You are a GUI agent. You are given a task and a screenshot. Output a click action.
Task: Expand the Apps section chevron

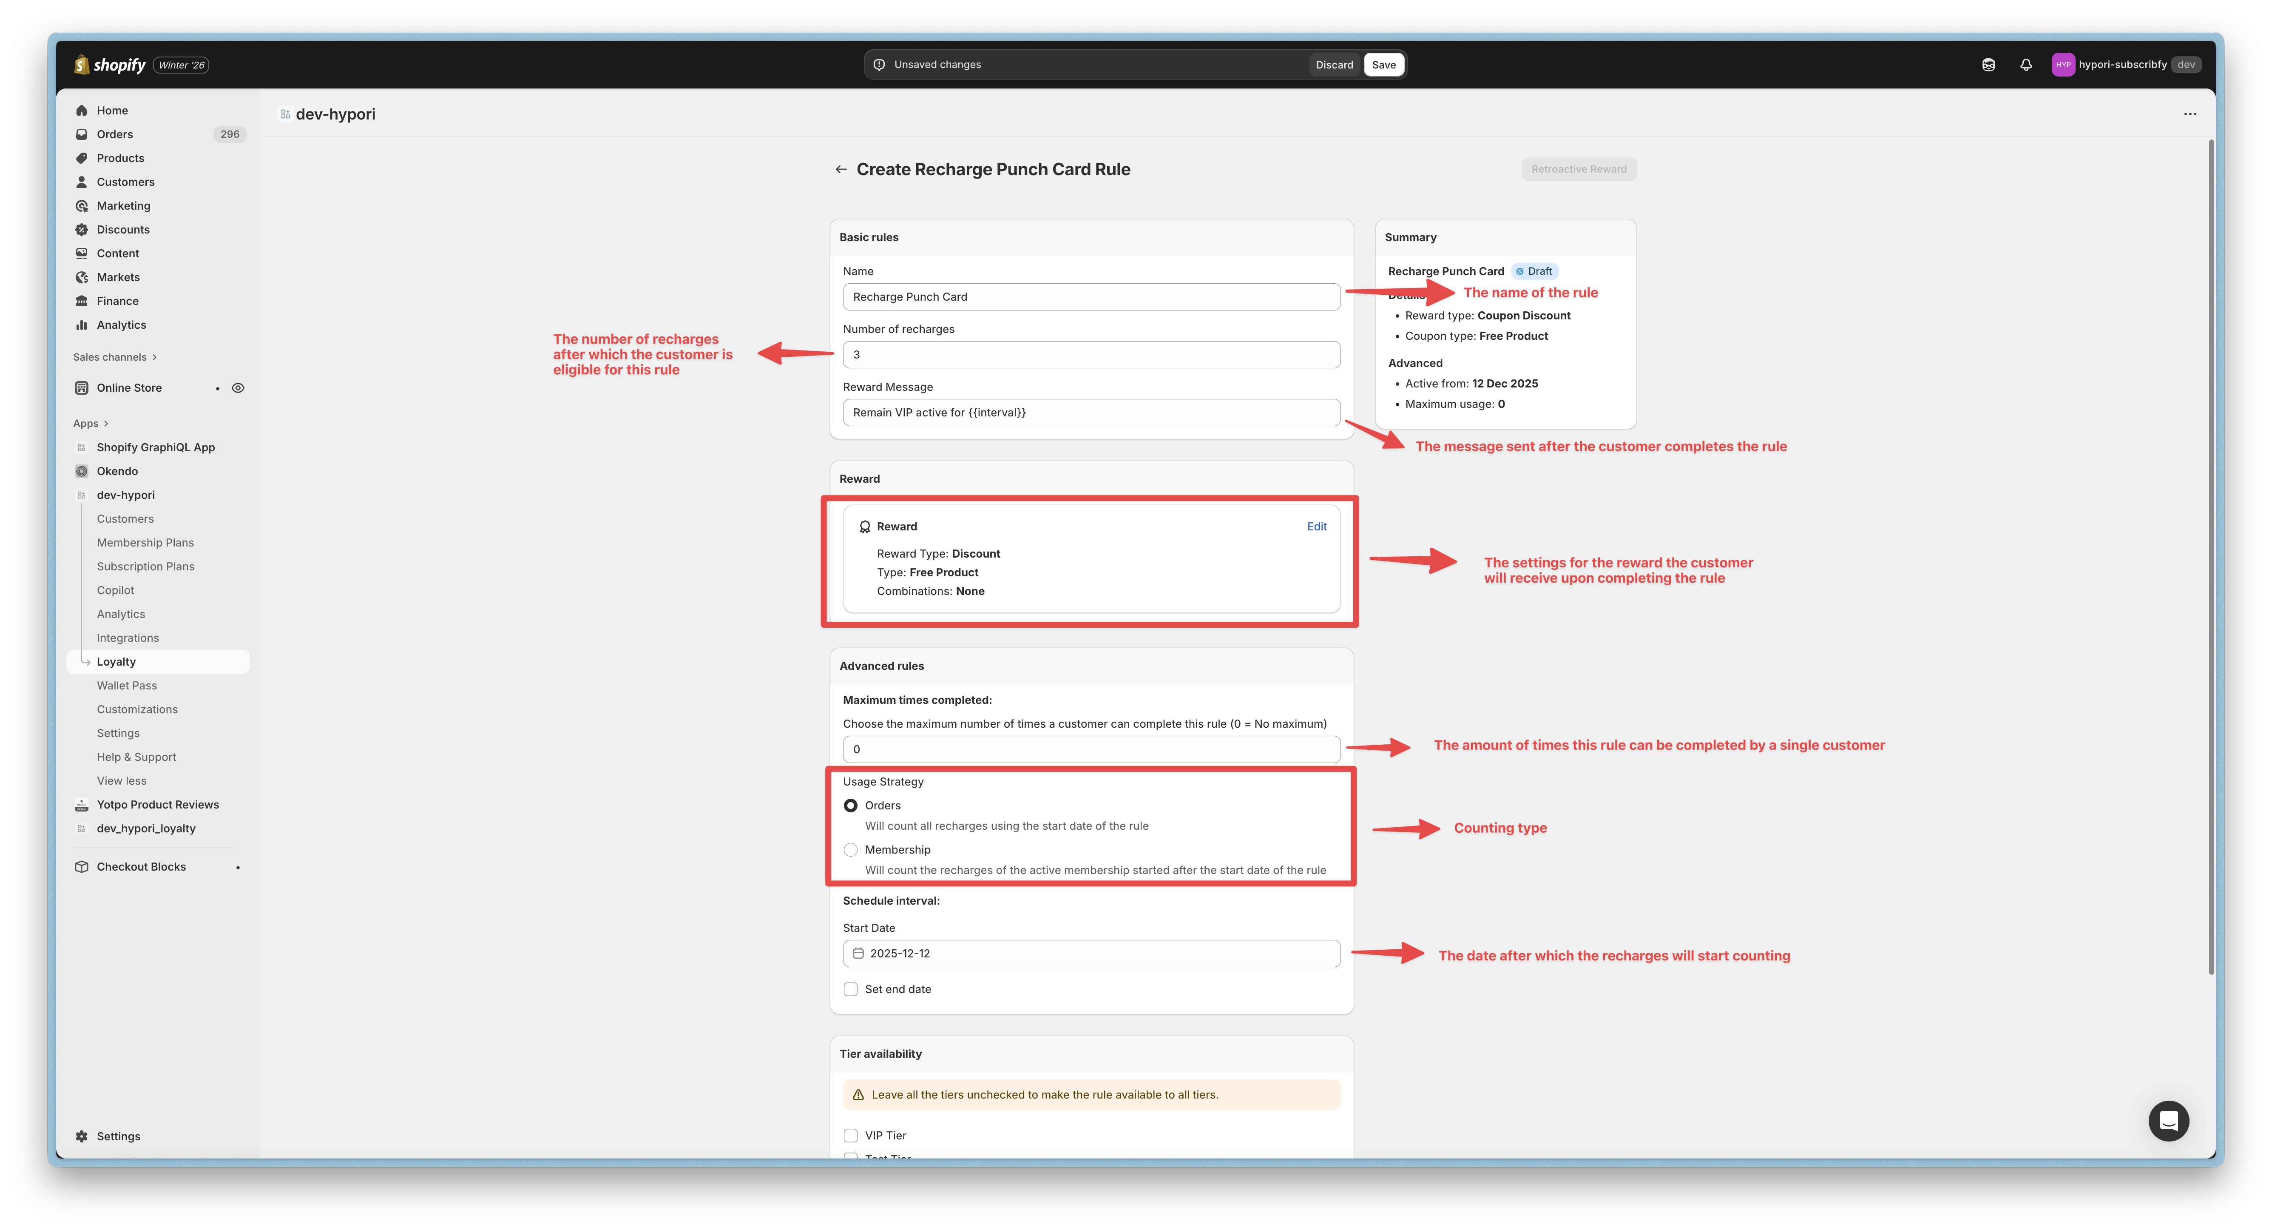[x=106, y=424]
